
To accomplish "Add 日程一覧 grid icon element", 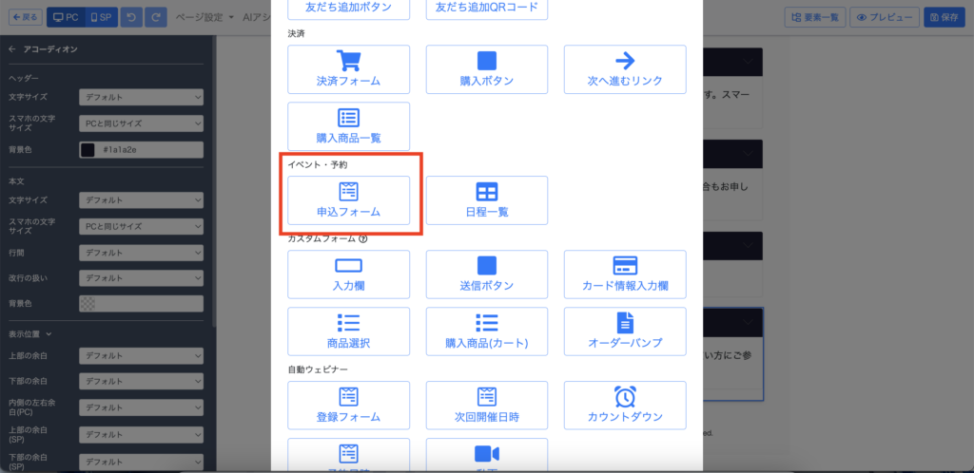I will click(486, 200).
